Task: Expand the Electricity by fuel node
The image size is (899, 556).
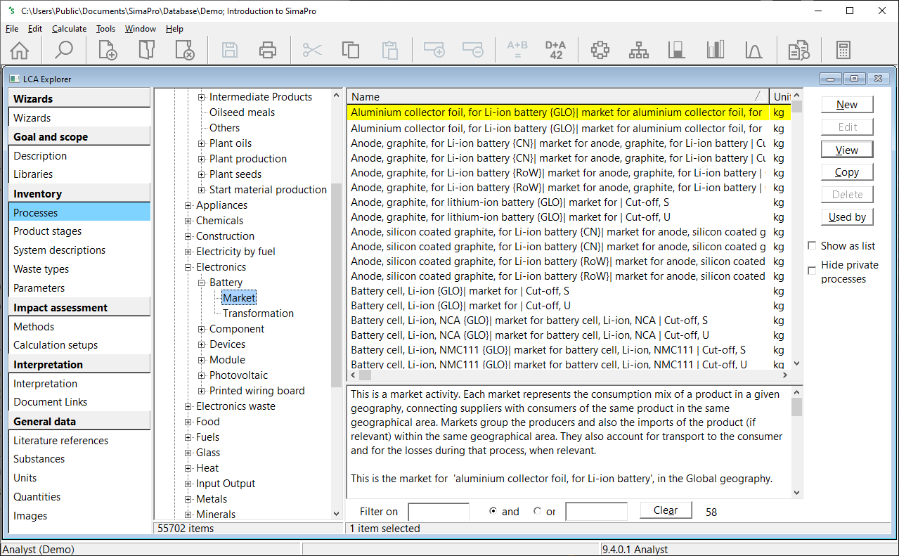Action: click(188, 252)
